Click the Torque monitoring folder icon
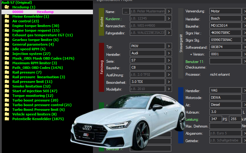Image resolution: width=246 pixels, height=153 pixels. click(7, 96)
